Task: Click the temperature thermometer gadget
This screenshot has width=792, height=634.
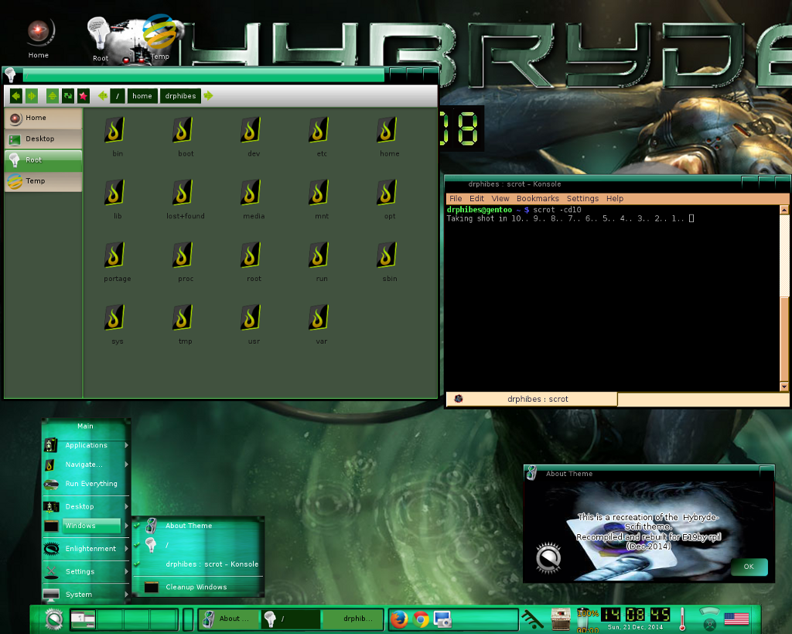Action: 682,619
